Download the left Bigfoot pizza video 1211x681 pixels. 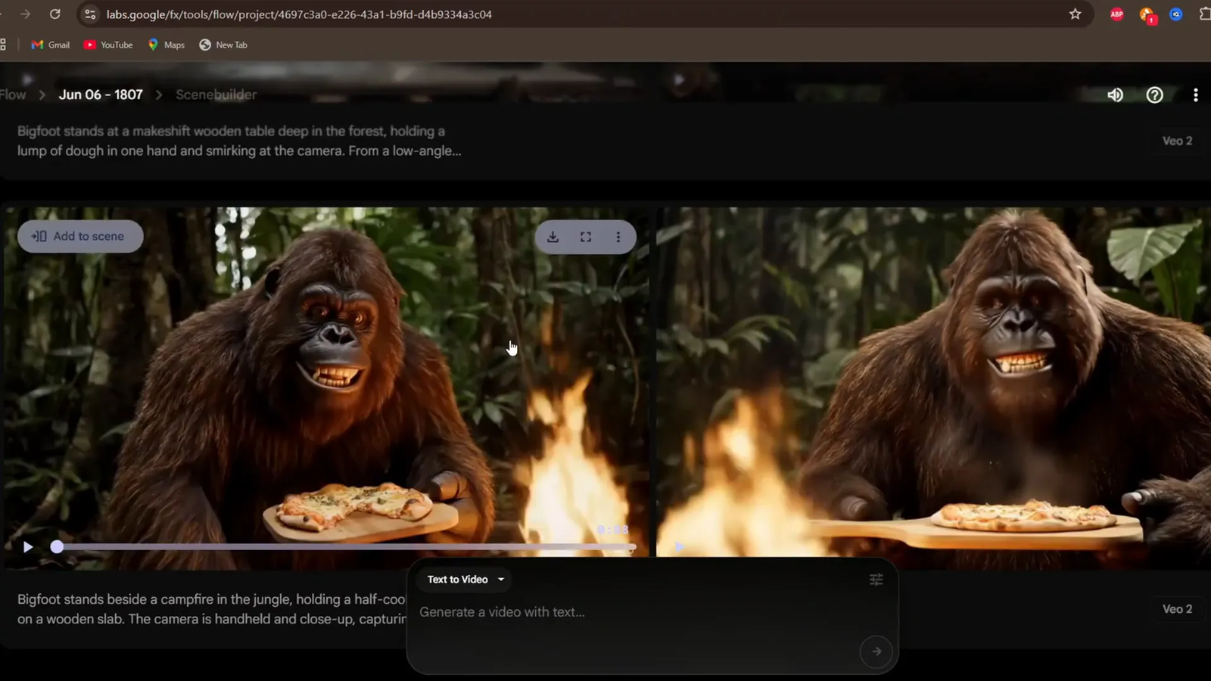tap(553, 237)
